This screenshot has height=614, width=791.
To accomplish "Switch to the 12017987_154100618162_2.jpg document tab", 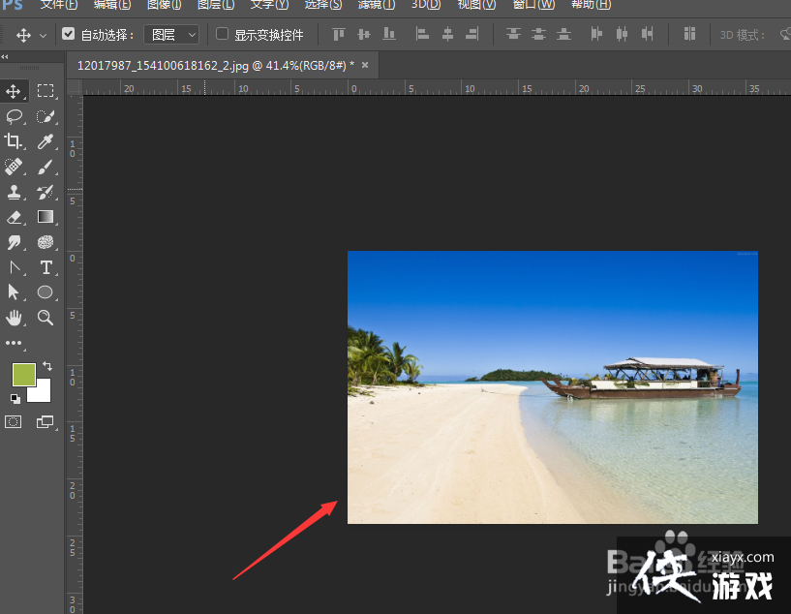I will point(216,65).
